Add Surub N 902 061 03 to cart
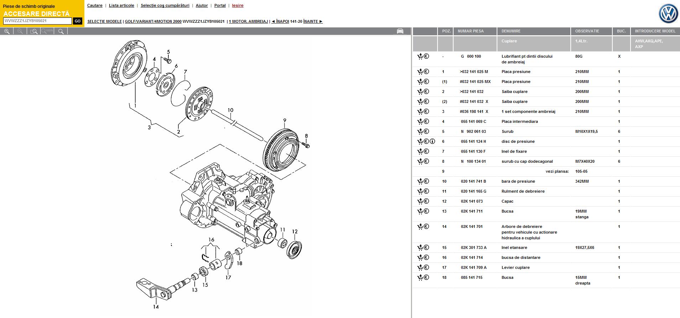 [x=420, y=131]
